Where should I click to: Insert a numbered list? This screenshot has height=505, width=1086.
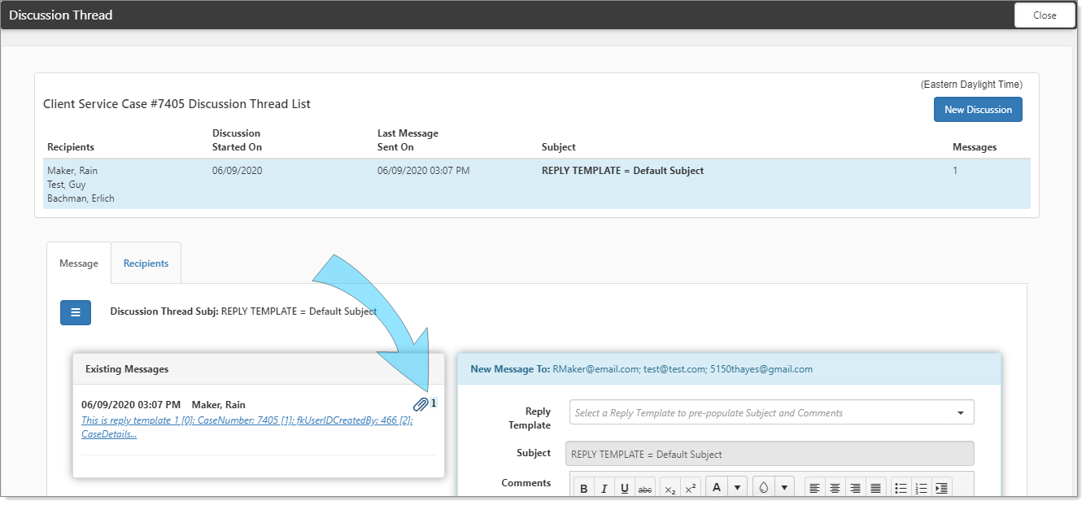tap(921, 488)
